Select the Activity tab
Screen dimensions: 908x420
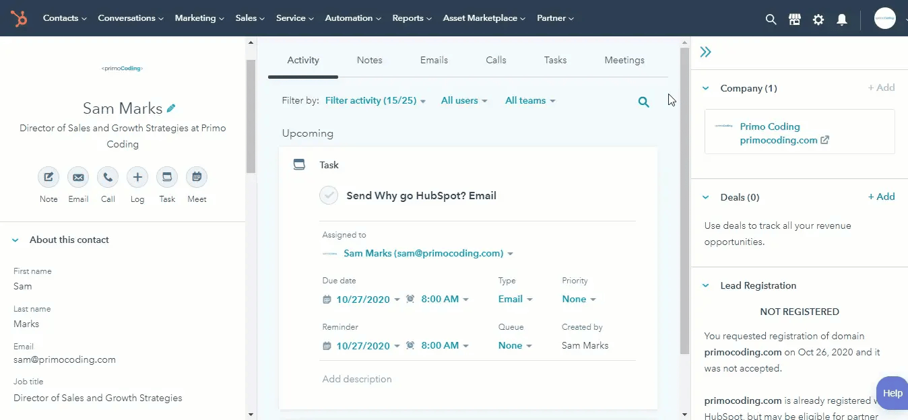[303, 60]
